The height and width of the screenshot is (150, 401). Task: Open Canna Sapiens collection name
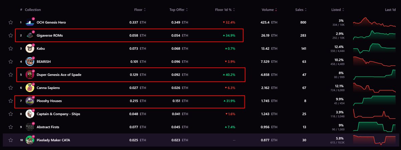[x=48, y=88]
